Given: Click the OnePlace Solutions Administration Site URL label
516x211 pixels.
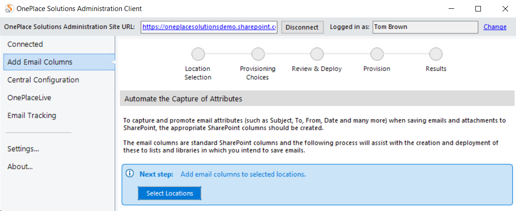Looking at the screenshot, I should click(69, 27).
